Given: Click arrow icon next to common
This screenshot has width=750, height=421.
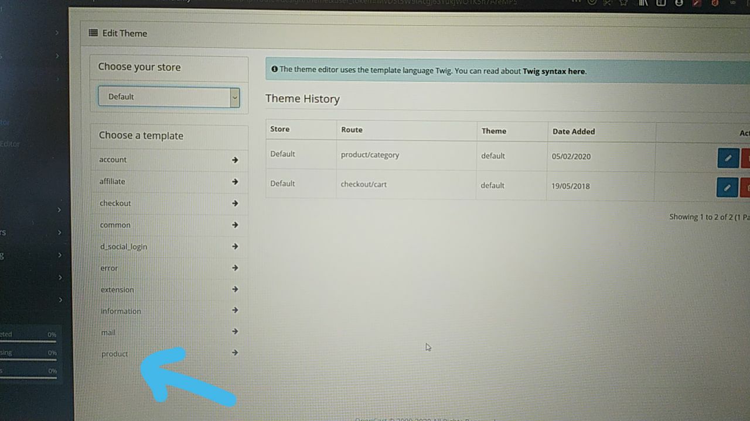Looking at the screenshot, I should point(235,225).
